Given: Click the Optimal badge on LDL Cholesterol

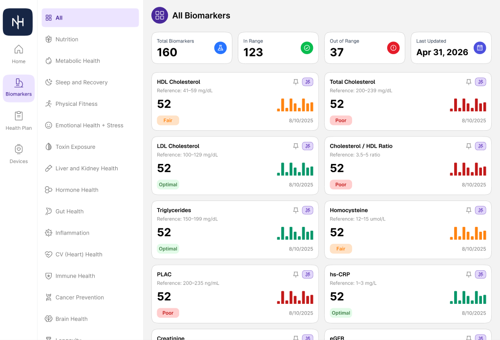Looking at the screenshot, I should point(168,184).
